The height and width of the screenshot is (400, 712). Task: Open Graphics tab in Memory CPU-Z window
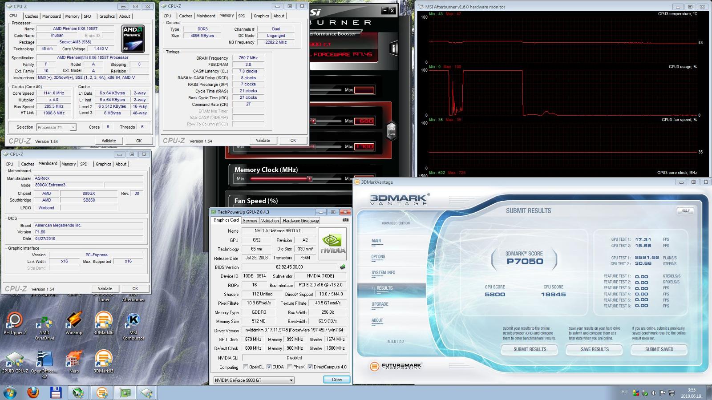click(x=261, y=16)
